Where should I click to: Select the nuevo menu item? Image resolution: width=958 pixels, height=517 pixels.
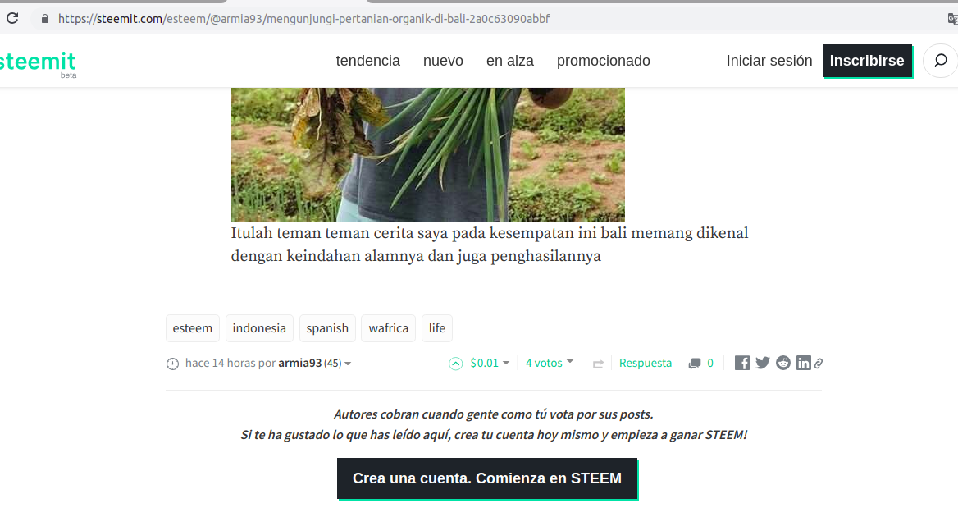443,60
